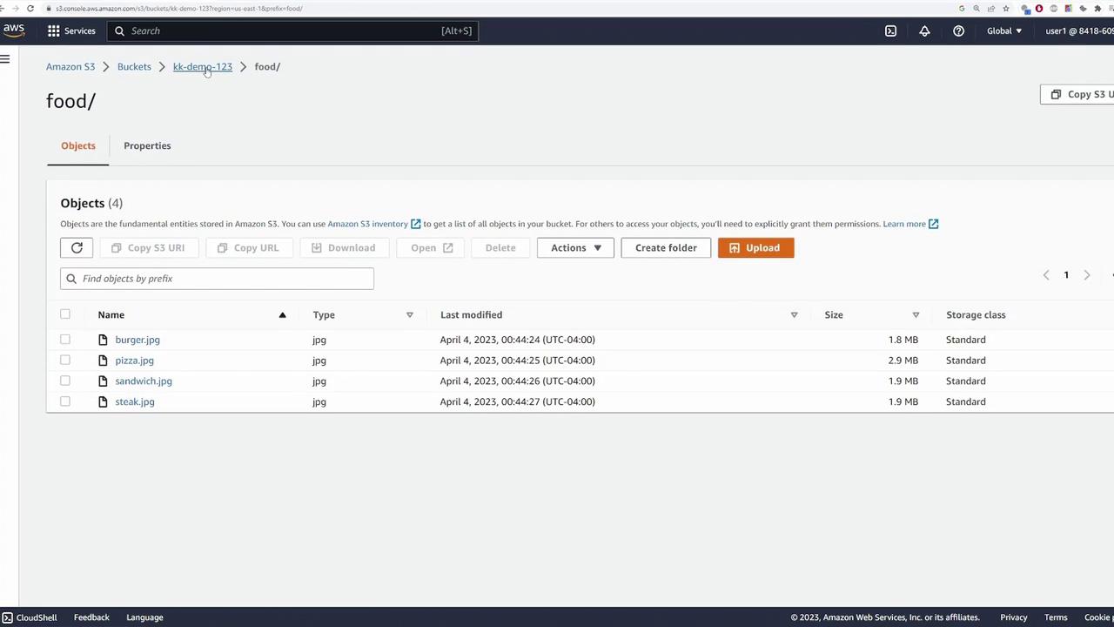Screen dimensions: 1114x627
Task: Click the file icon for sandwich.jpg
Action: pyautogui.click(x=103, y=381)
